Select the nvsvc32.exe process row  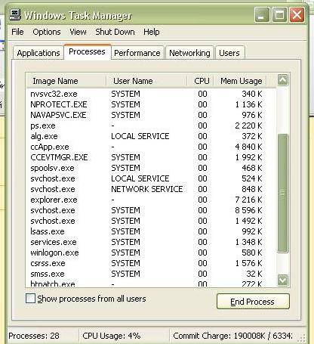tap(151, 94)
